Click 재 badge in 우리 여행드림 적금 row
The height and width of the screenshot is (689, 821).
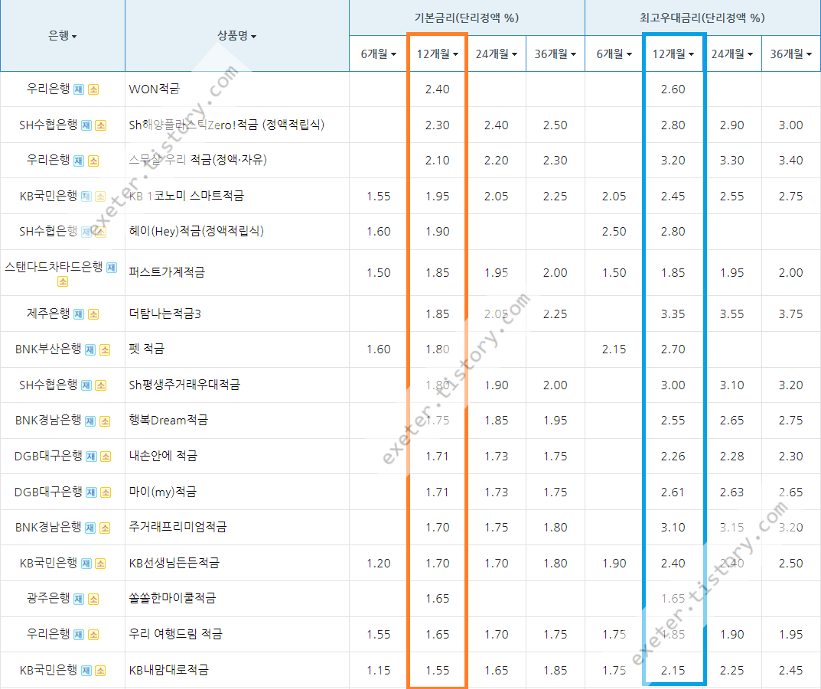79,635
